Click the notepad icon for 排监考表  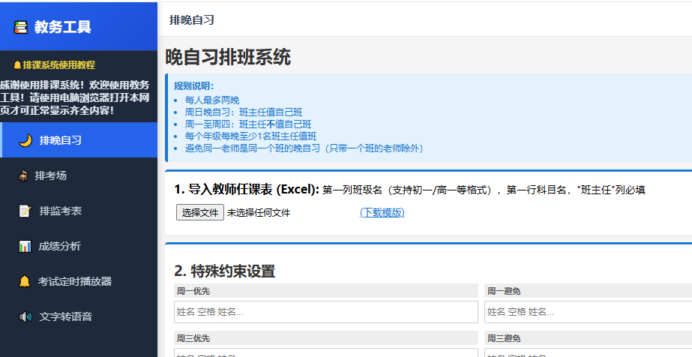pyautogui.click(x=25, y=211)
